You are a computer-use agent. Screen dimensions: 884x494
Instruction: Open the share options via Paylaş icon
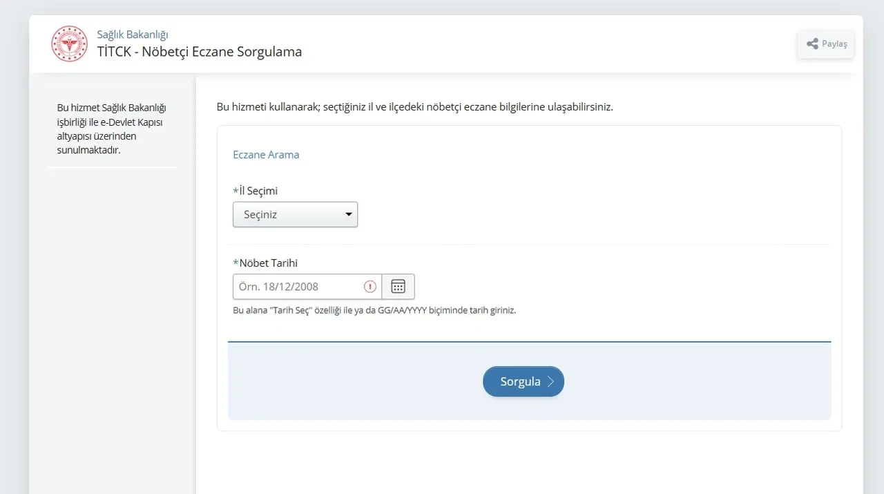(x=825, y=44)
